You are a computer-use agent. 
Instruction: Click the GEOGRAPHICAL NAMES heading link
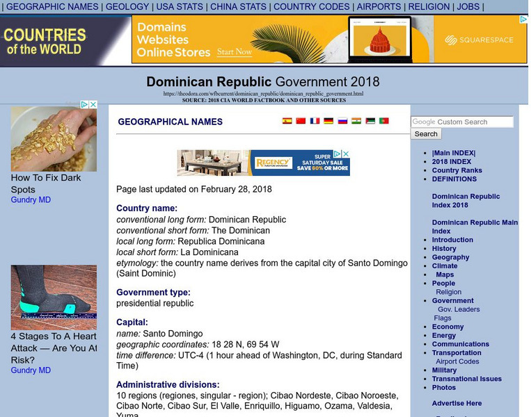coord(170,122)
